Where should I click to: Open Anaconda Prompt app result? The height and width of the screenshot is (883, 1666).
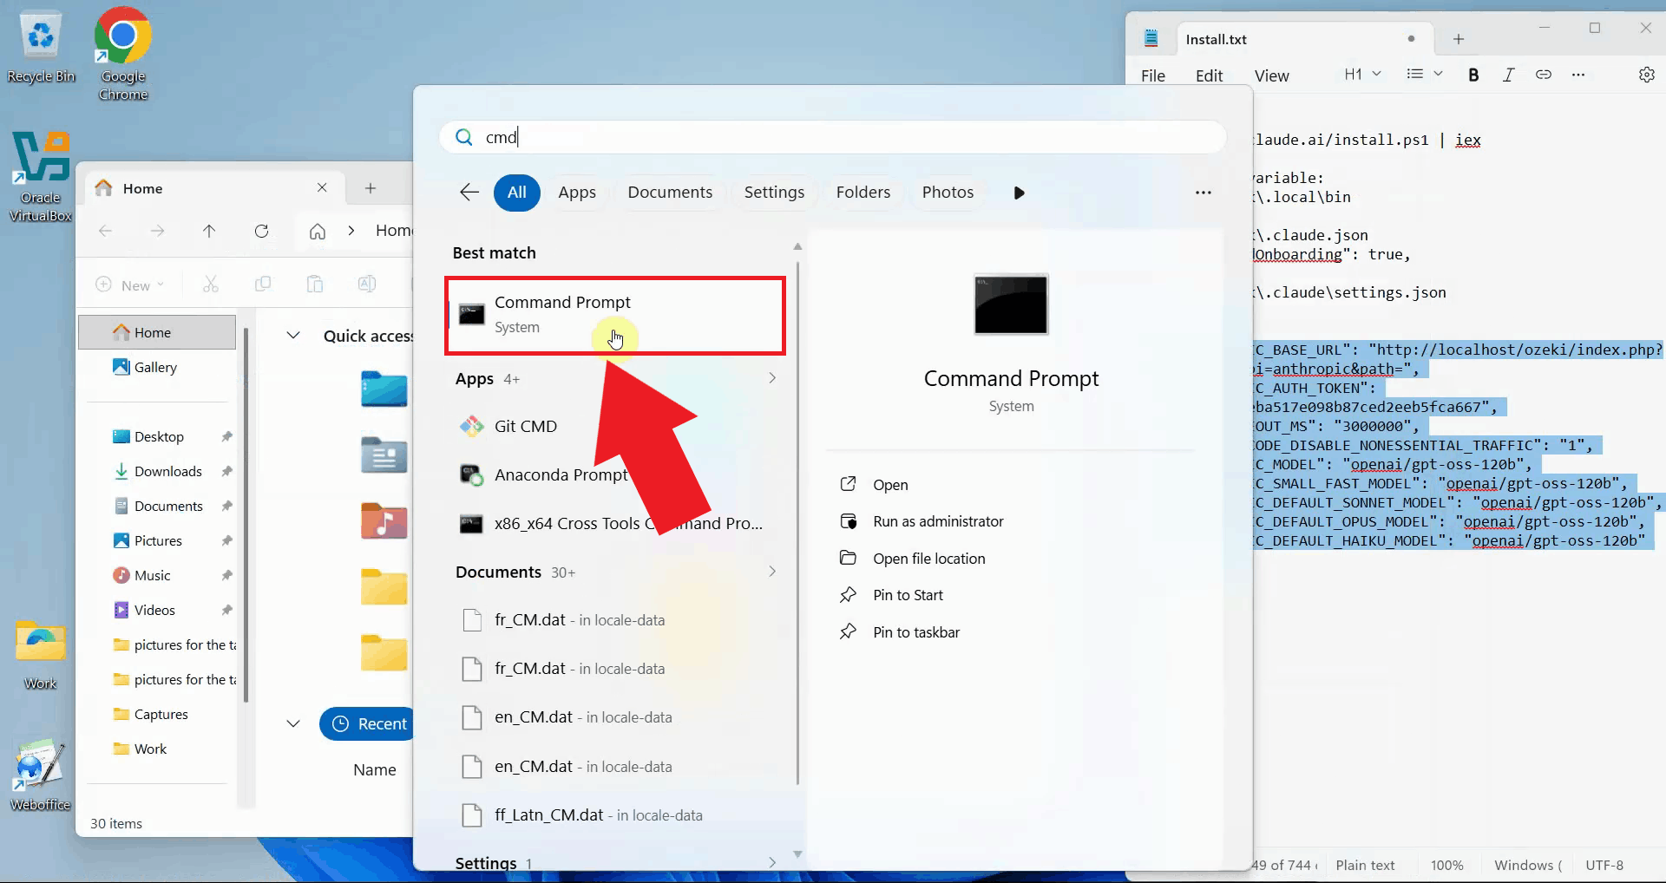click(x=560, y=474)
